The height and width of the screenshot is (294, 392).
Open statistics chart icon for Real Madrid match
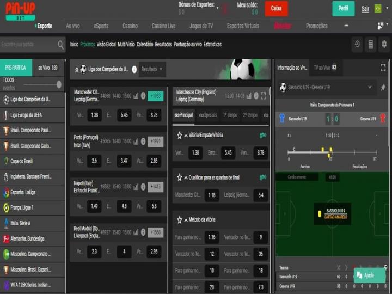tap(136, 232)
